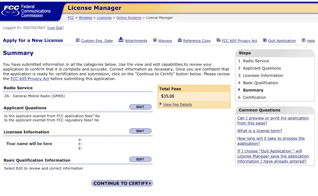Click the FCC 605 Privacy Act icon

pyautogui.click(x=218, y=40)
